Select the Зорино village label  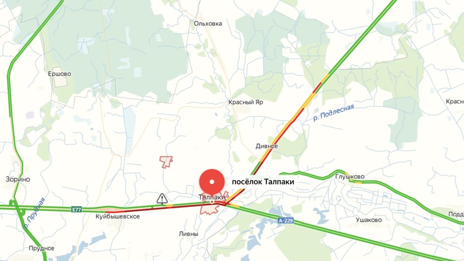pyautogui.click(x=18, y=179)
